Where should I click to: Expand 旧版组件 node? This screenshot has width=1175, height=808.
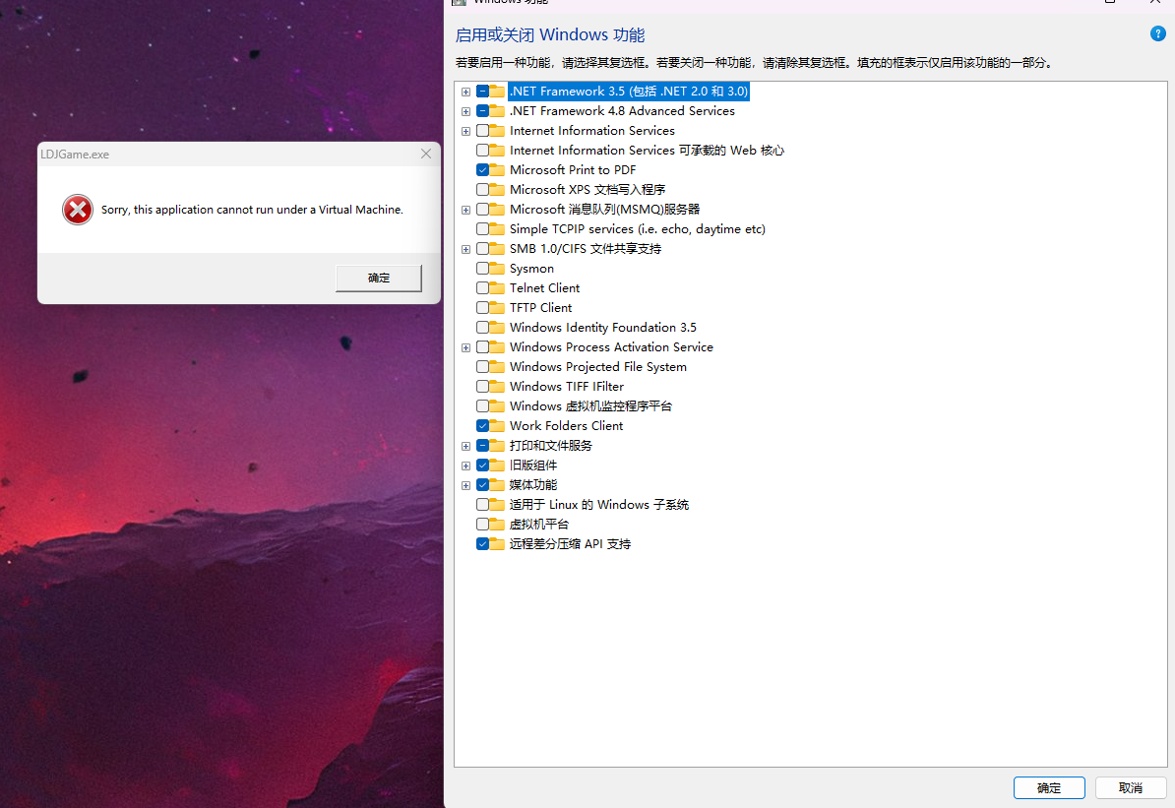pos(466,466)
